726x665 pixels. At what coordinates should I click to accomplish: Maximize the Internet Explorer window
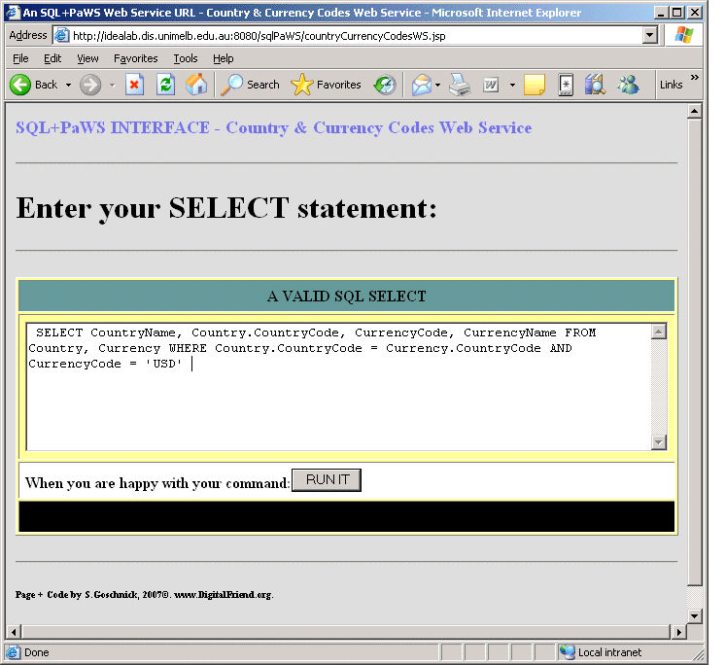pos(677,13)
